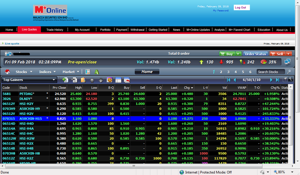300x175 pixels.
Task: Click the red house home icon
Action: click(8, 72)
